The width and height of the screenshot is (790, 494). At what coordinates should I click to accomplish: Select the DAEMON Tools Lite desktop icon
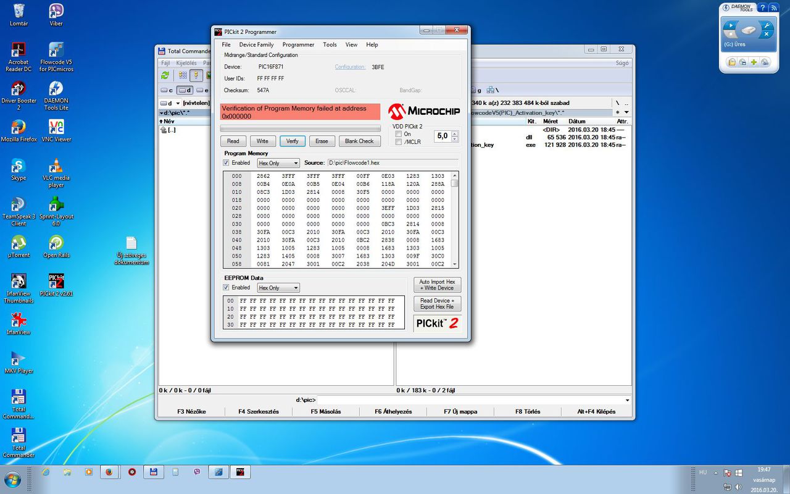(x=56, y=95)
